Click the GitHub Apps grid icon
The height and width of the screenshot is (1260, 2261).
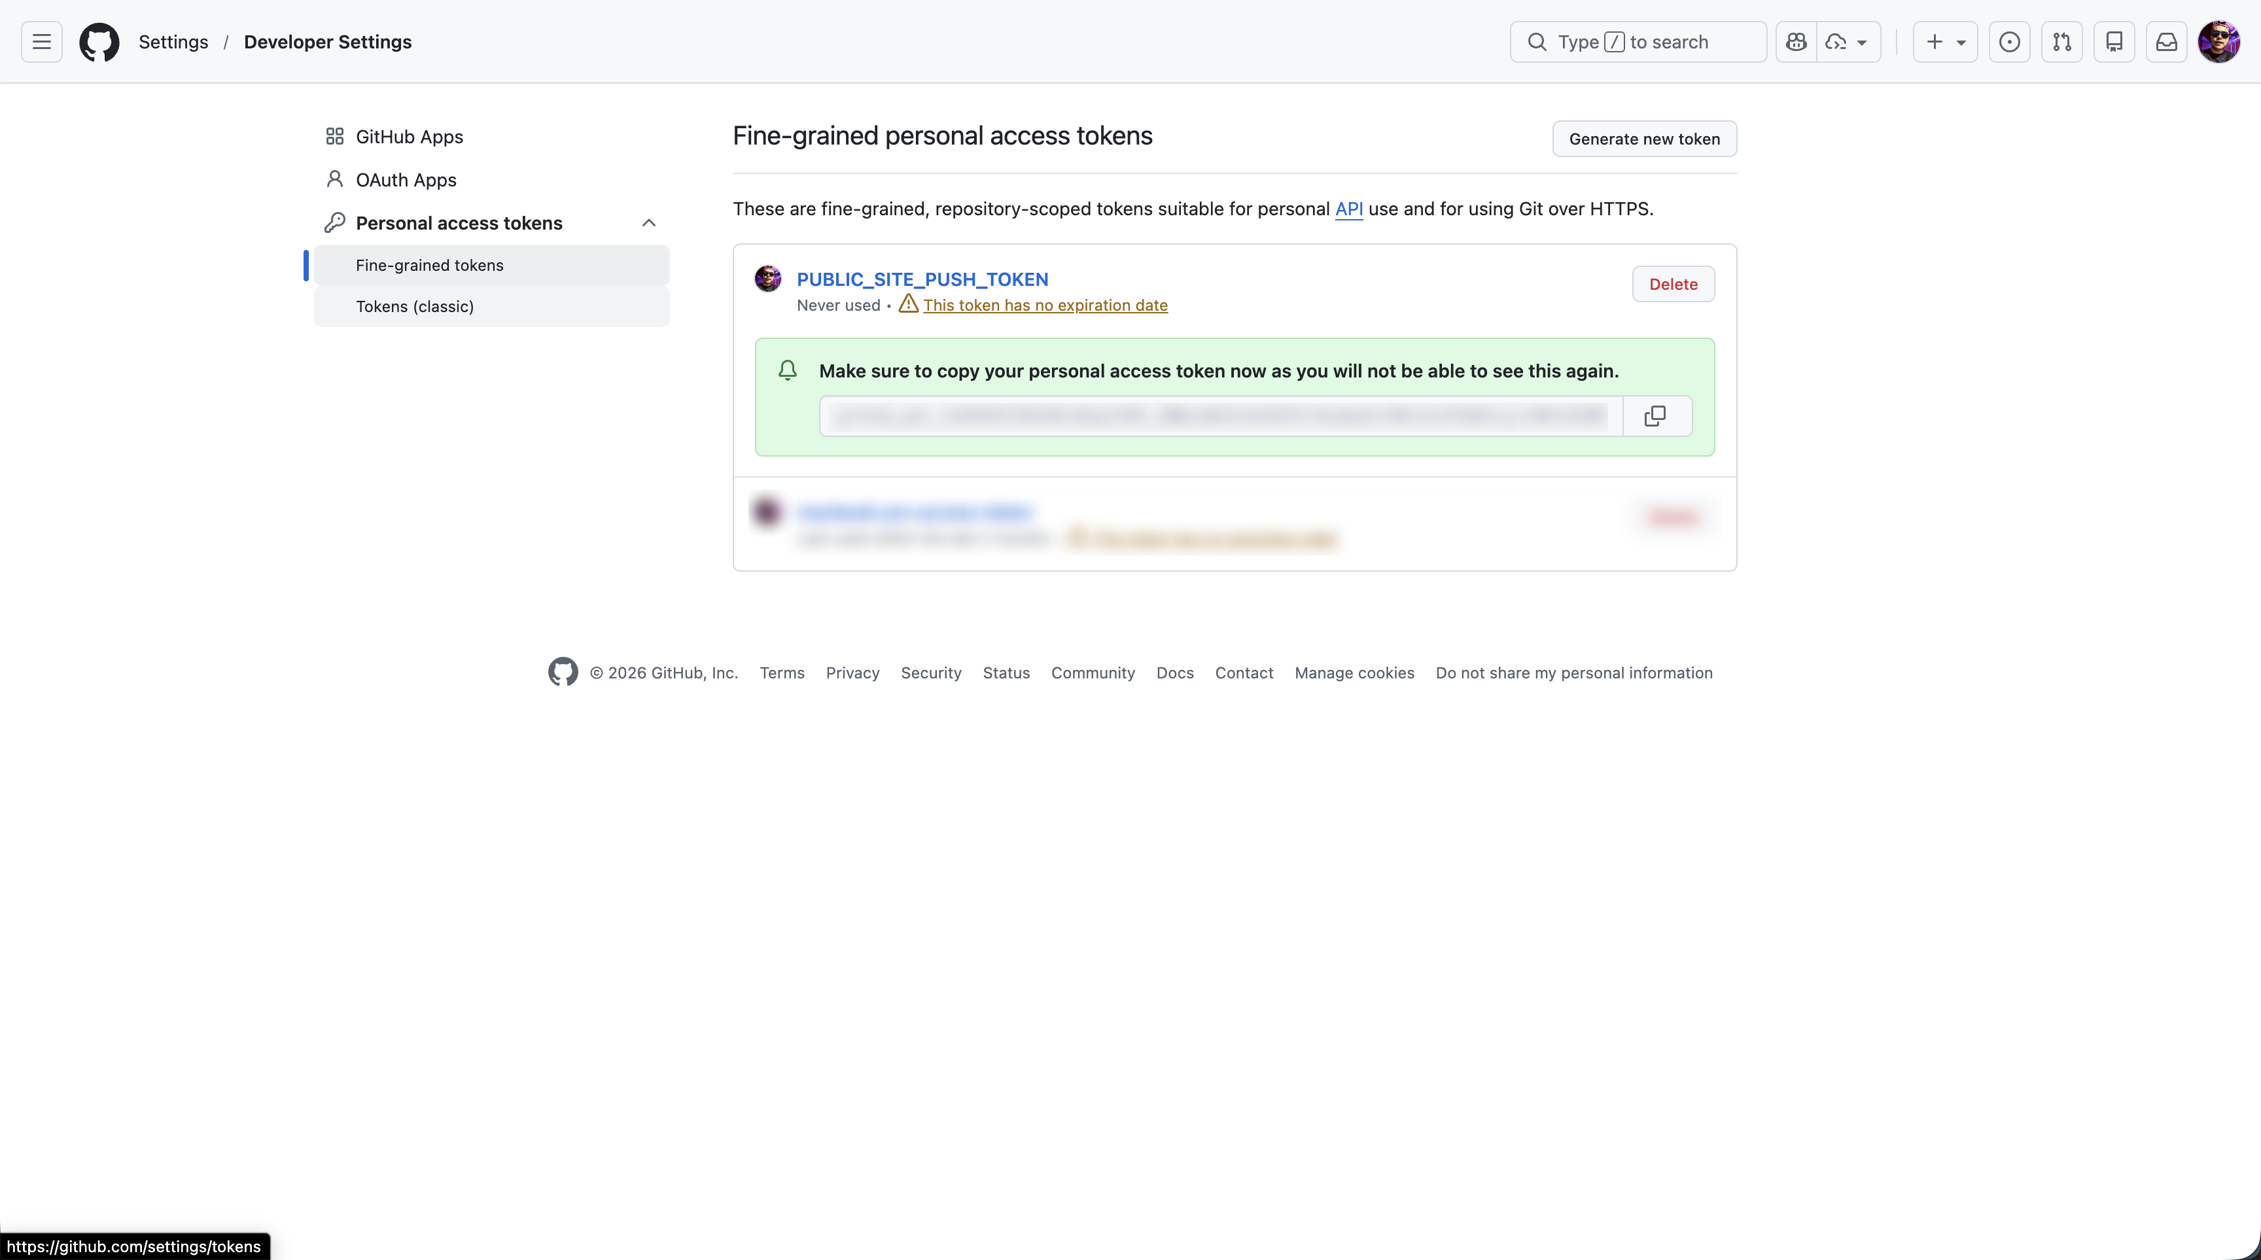tap(334, 137)
